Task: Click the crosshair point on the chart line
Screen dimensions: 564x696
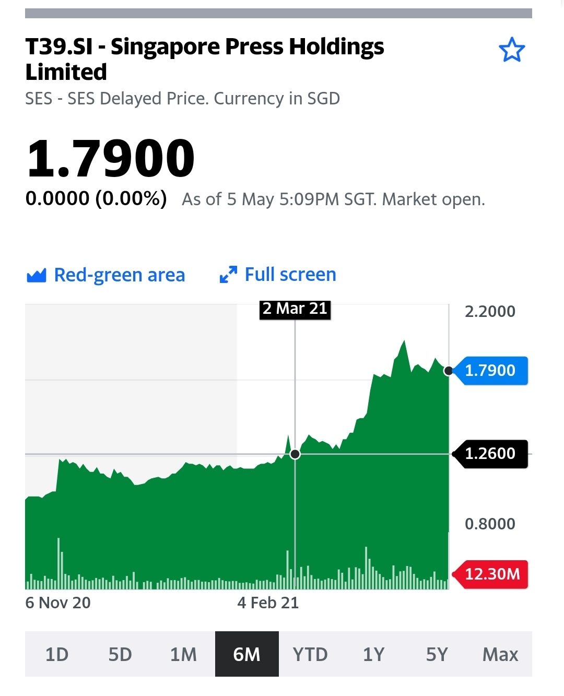Action: click(295, 454)
